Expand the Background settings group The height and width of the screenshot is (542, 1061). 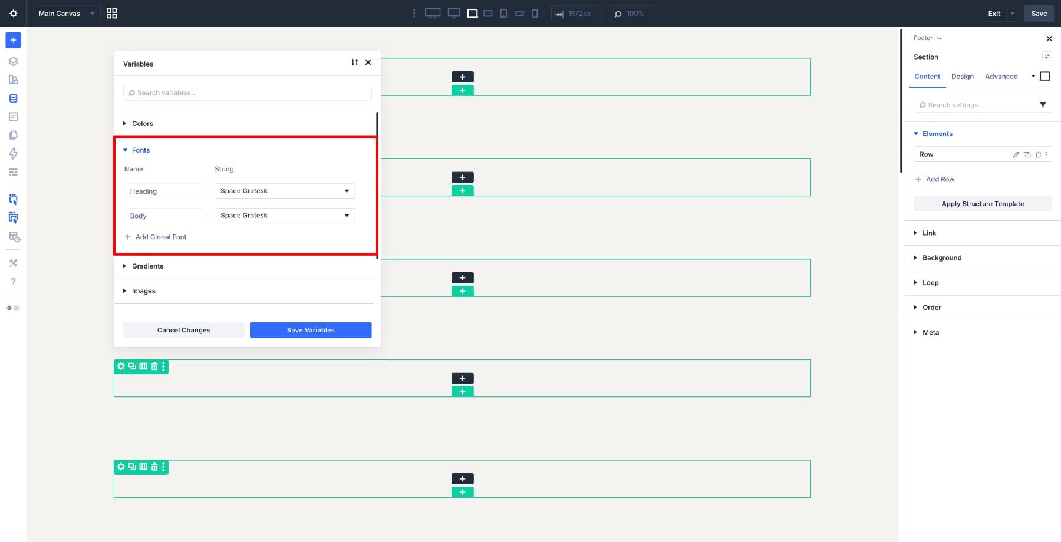(938, 258)
